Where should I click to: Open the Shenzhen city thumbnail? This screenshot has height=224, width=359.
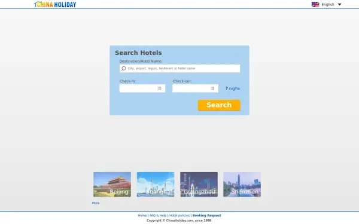click(x=242, y=185)
